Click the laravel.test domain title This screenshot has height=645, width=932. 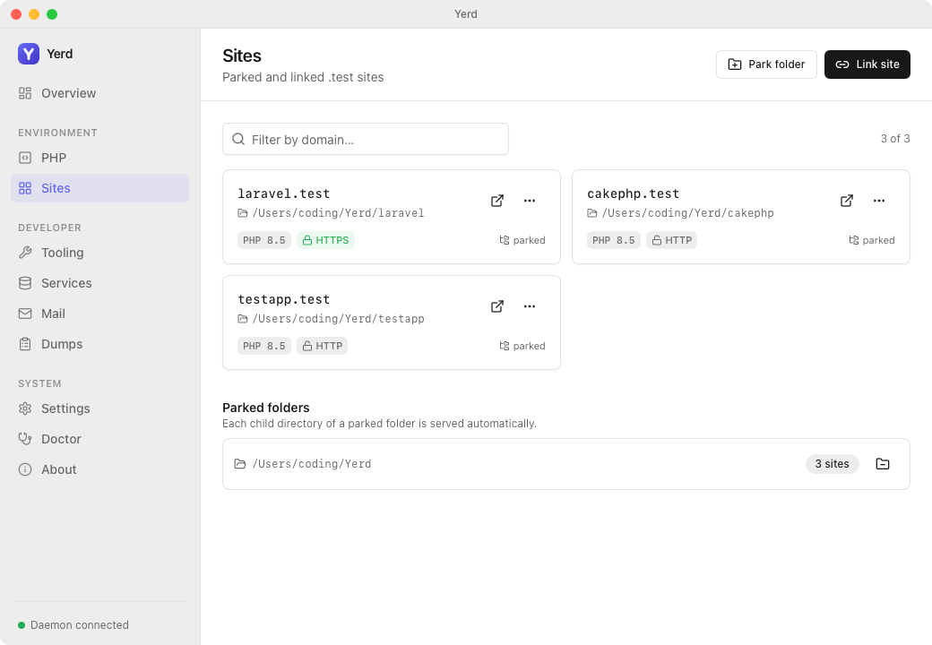click(283, 193)
